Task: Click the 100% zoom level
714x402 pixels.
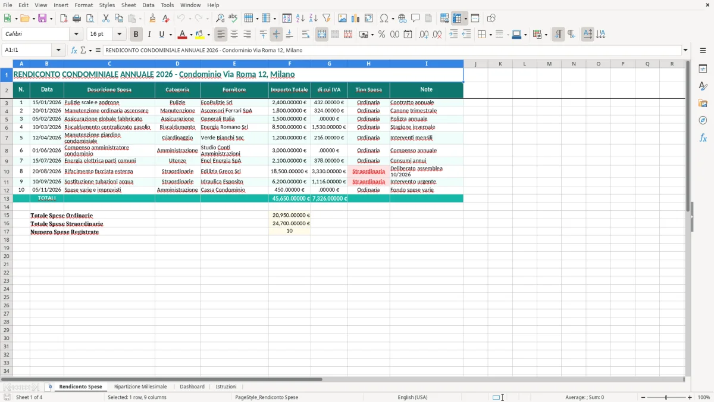Action: point(704,397)
